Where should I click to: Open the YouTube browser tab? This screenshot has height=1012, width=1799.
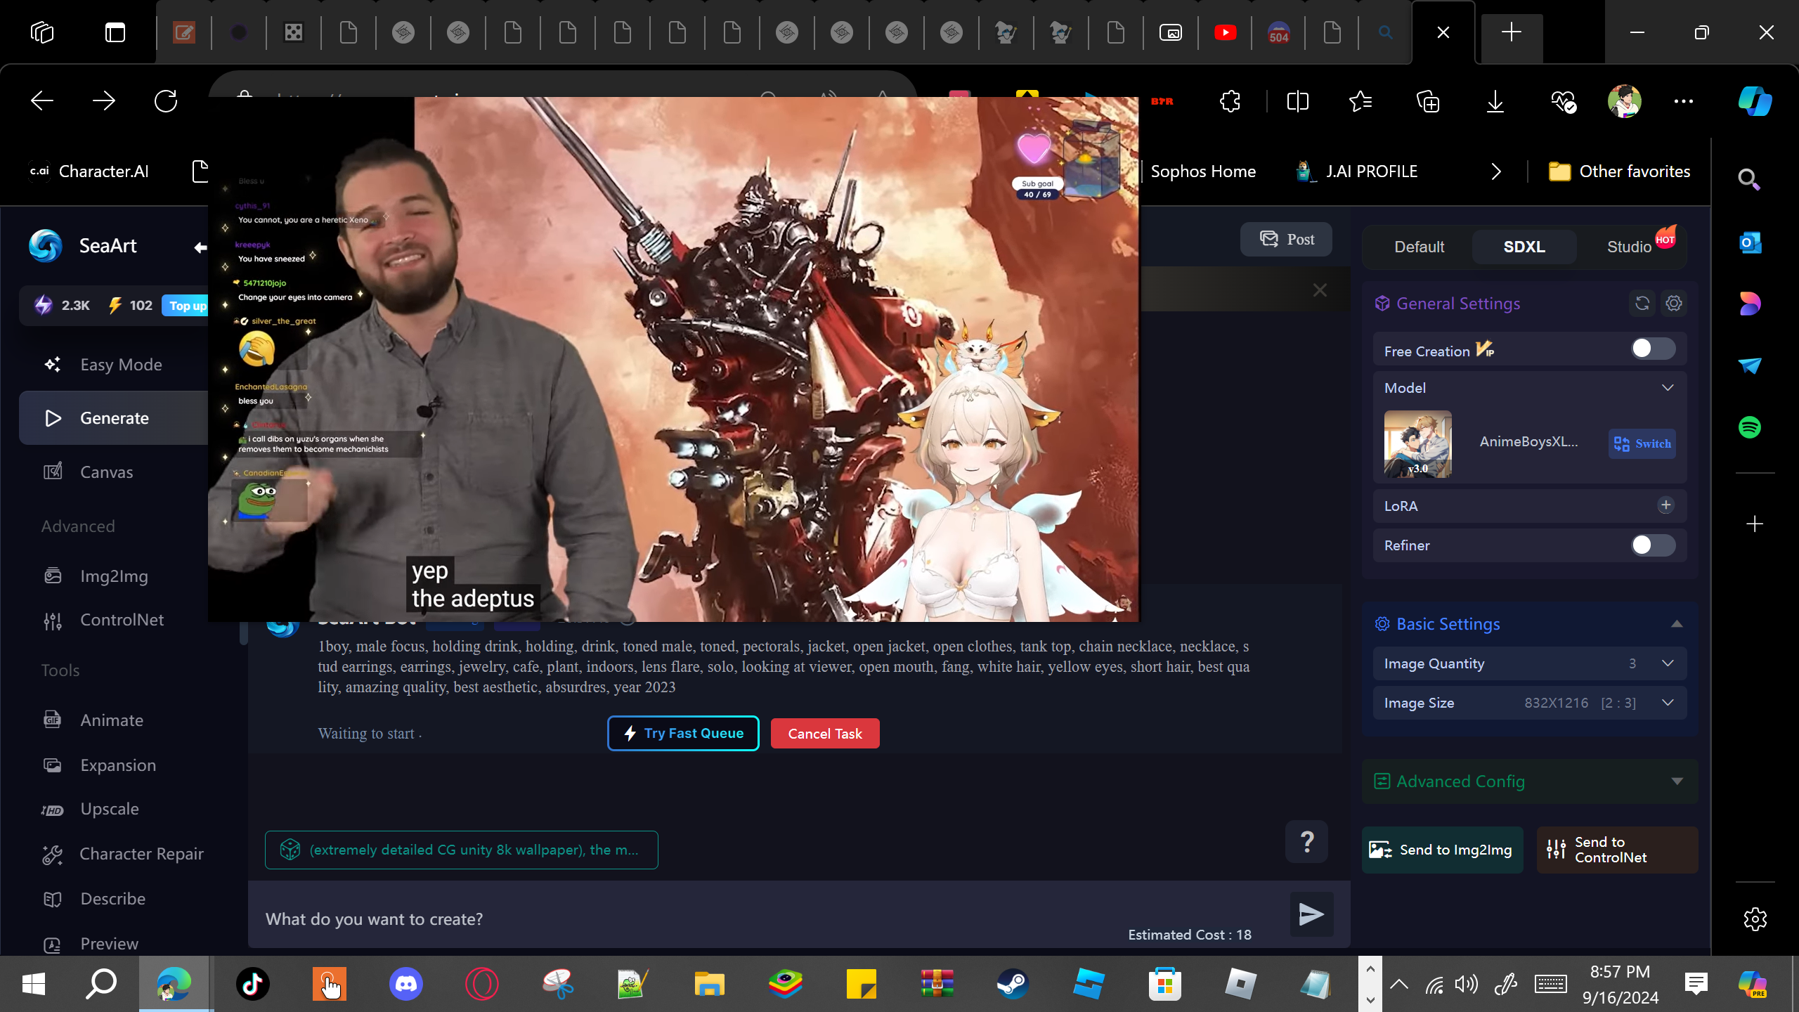click(1225, 32)
